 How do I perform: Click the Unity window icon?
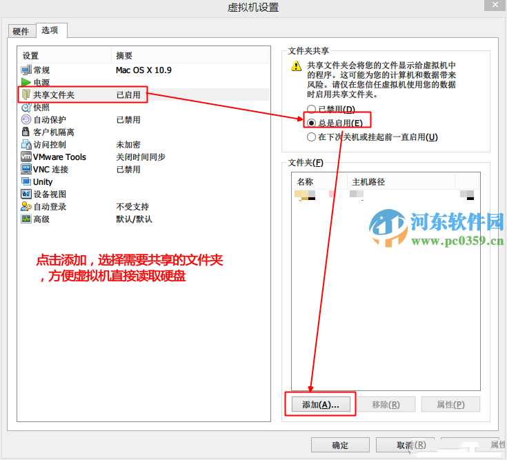(x=26, y=181)
